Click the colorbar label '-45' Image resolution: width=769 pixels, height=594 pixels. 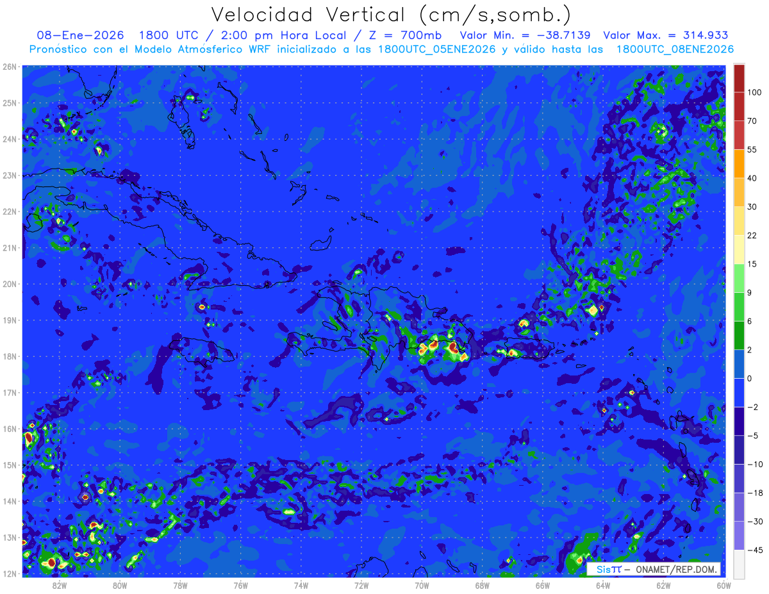point(754,550)
